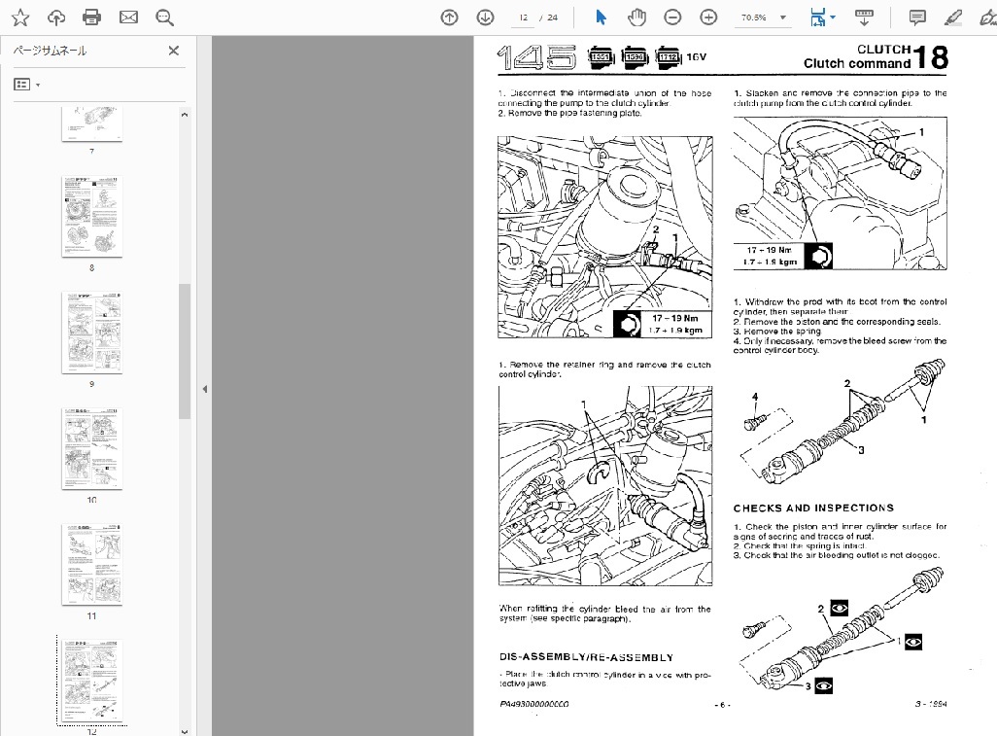
Task: Open page 10 thumbnail
Action: 92,449
